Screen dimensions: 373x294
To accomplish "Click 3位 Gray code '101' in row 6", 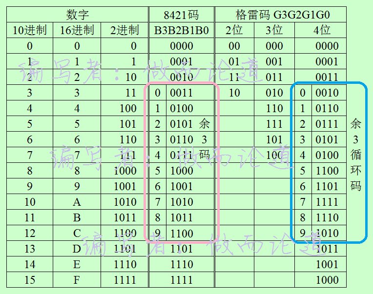I will tap(274, 139).
